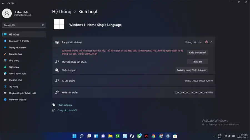Click Mở ứng dụng Nhận trợ giúp button

click(x=192, y=70)
